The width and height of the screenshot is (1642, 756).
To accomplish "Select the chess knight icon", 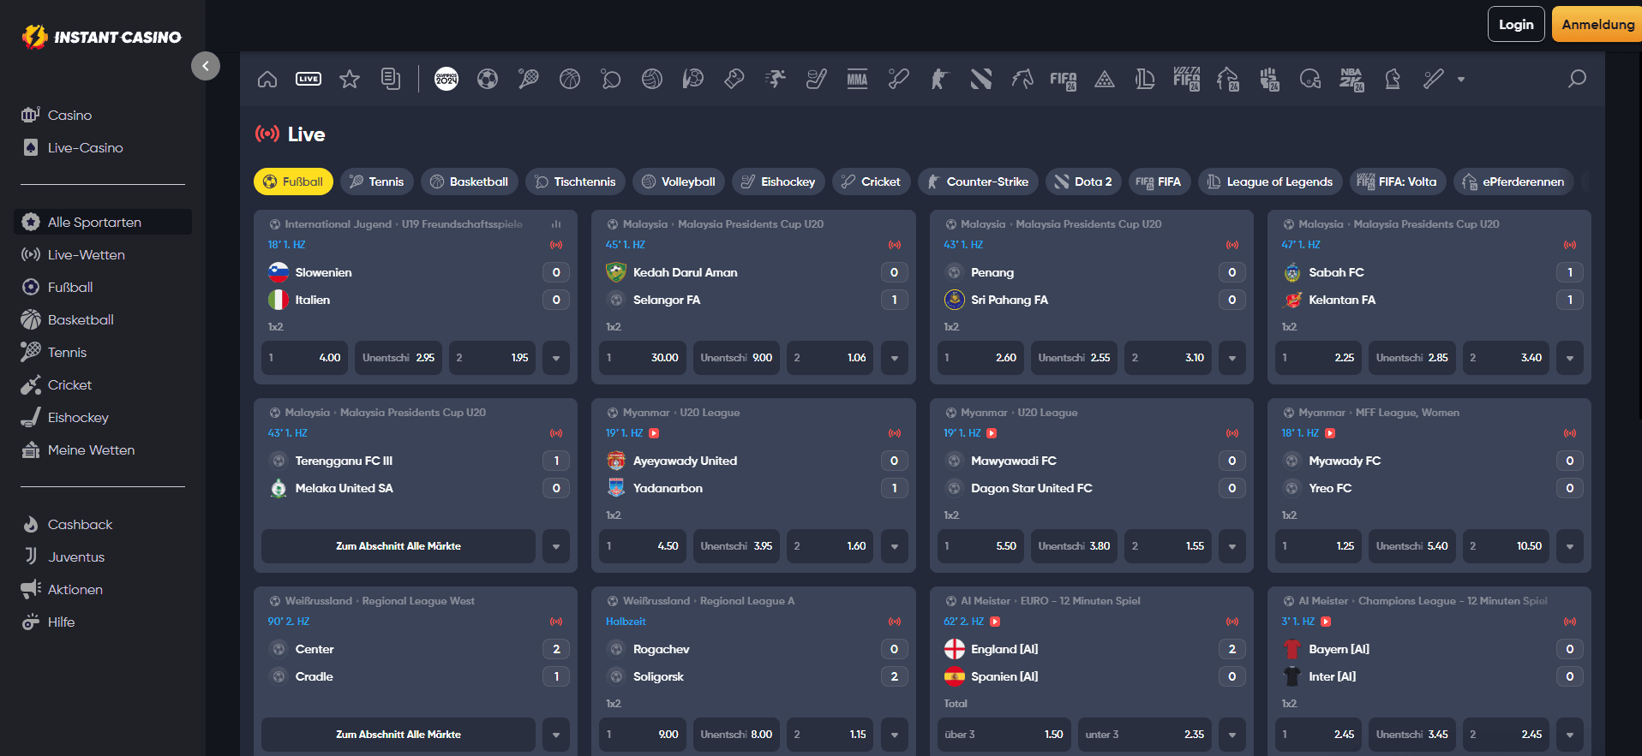I will tap(1393, 80).
